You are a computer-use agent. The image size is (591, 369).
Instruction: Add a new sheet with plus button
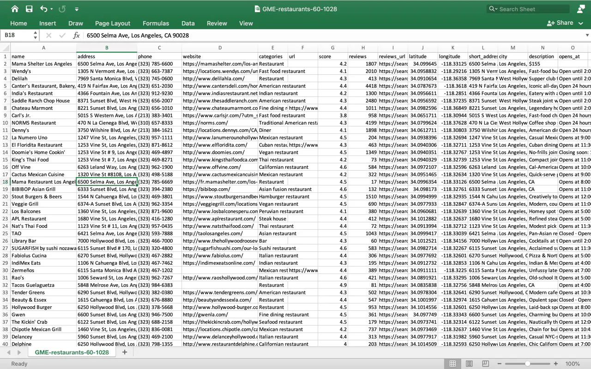tap(124, 352)
